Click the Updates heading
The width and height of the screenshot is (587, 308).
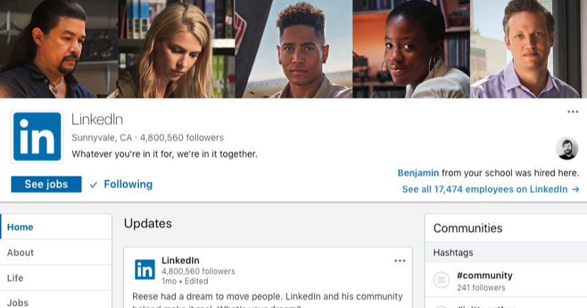click(148, 224)
